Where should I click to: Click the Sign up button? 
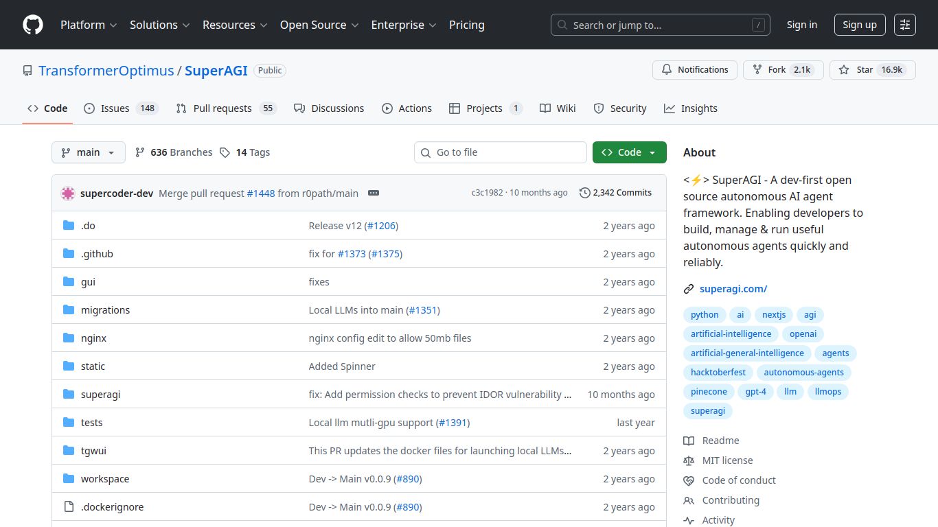(x=859, y=25)
